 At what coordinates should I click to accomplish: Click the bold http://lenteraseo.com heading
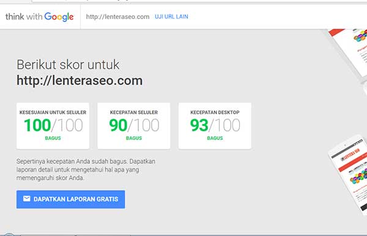tap(80, 81)
